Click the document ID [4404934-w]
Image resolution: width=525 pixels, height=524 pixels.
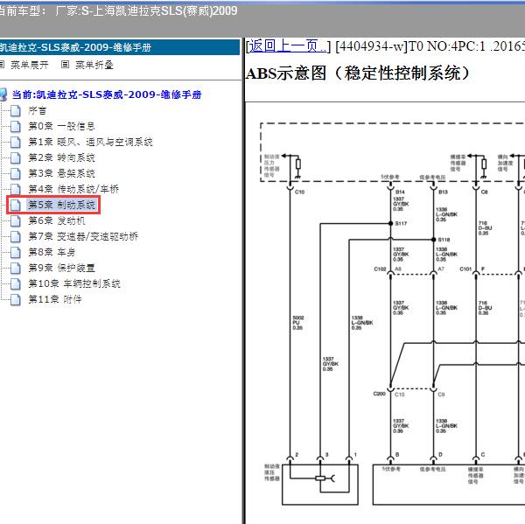click(371, 45)
